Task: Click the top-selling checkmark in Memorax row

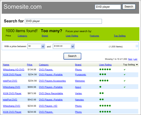Action: (x=124, y=81)
